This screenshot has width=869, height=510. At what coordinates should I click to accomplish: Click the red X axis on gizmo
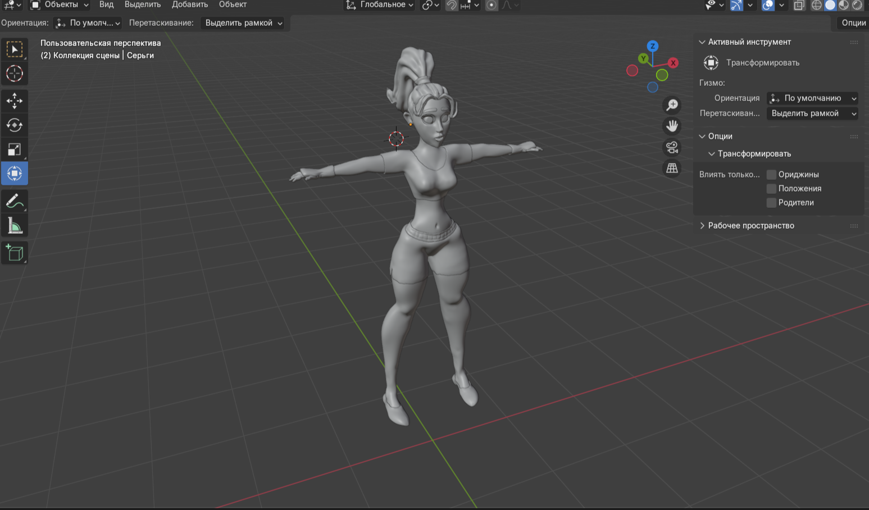click(673, 63)
